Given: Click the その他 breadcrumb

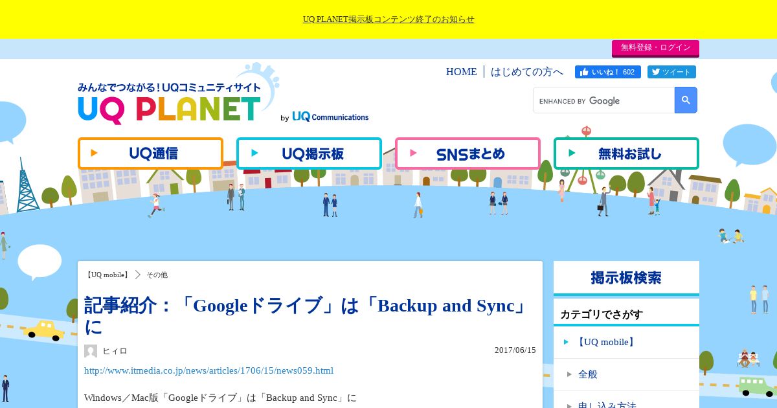Looking at the screenshot, I should pos(157,275).
